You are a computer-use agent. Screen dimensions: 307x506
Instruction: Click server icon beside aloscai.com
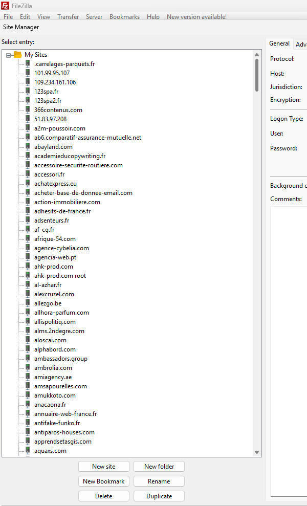click(28, 340)
